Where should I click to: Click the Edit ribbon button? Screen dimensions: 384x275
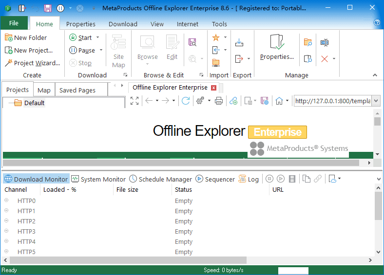(x=172, y=48)
